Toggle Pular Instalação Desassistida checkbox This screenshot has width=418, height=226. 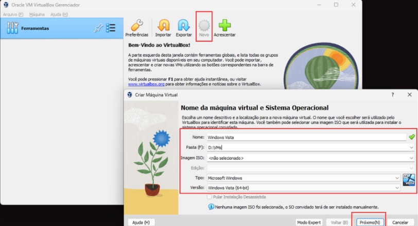tap(210, 197)
